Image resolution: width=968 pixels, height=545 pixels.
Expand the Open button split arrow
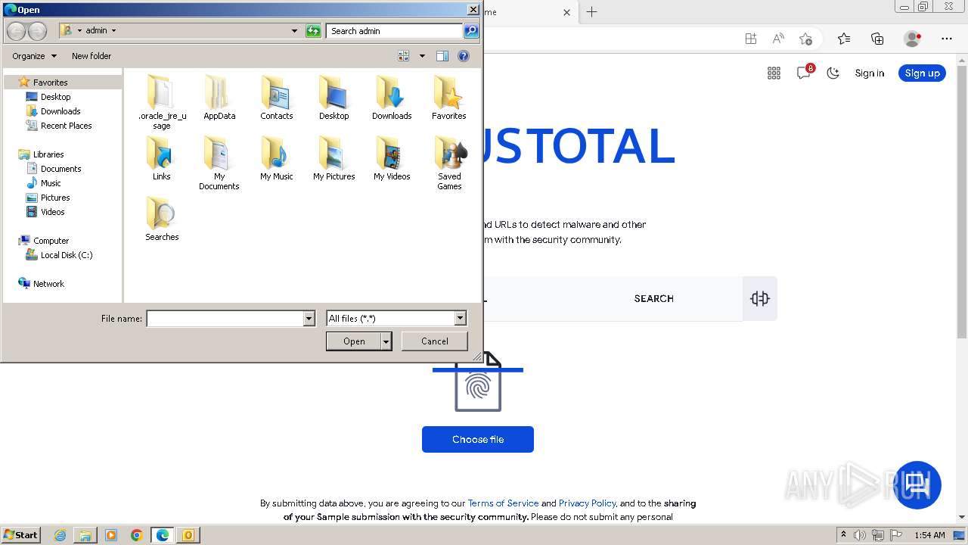tap(386, 341)
